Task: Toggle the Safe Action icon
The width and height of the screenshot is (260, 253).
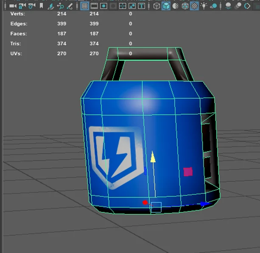Action: tap(132, 6)
